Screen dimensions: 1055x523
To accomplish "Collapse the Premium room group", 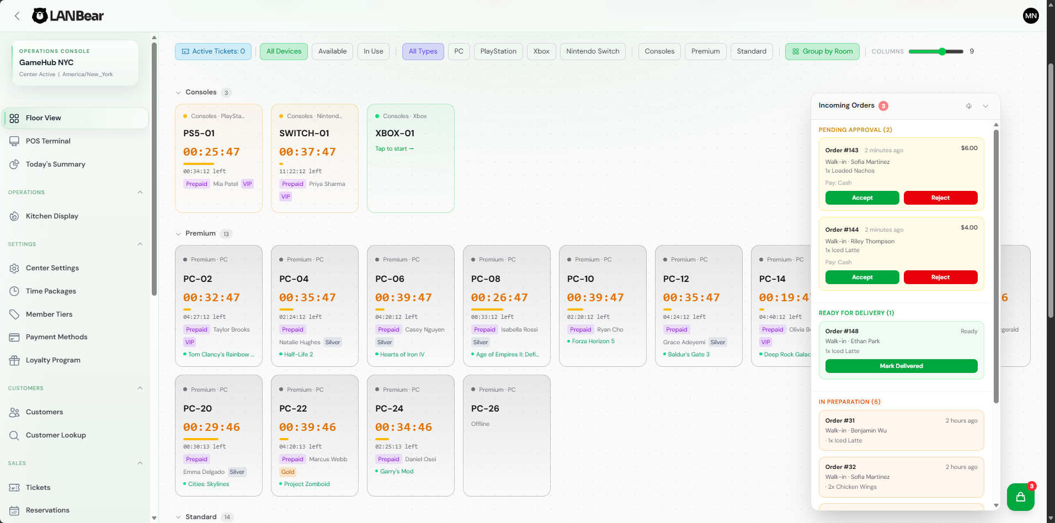I will click(178, 234).
